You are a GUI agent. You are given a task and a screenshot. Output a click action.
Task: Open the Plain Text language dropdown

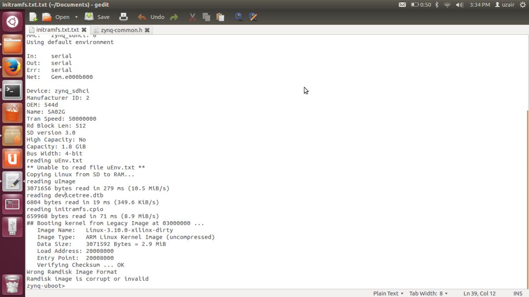[388, 293]
